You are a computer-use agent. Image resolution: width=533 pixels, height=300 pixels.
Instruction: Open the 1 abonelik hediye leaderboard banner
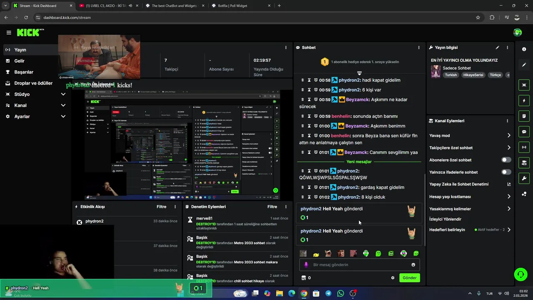(x=360, y=62)
